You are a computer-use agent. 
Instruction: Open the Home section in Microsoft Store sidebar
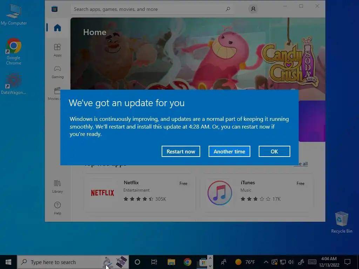(57, 28)
